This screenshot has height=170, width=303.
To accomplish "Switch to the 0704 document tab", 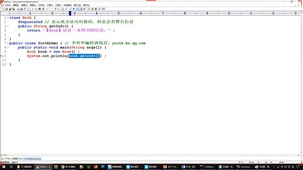I will pyautogui.click(x=13, y=159).
